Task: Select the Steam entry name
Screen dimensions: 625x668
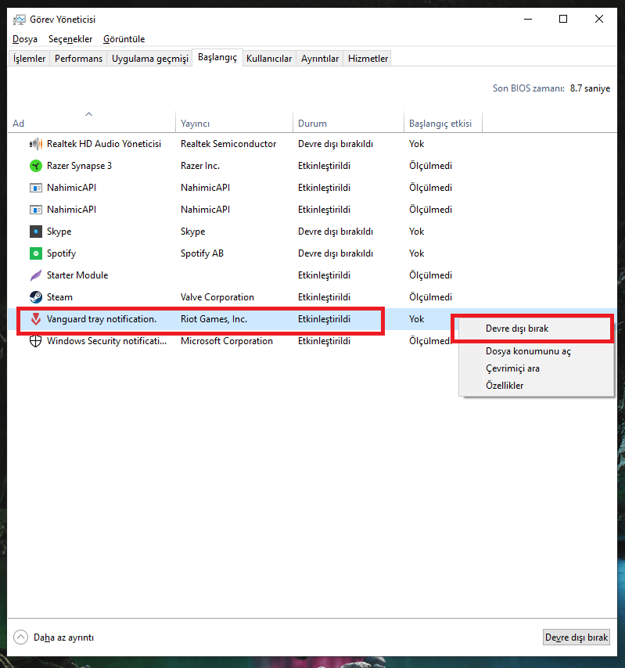Action: (59, 297)
